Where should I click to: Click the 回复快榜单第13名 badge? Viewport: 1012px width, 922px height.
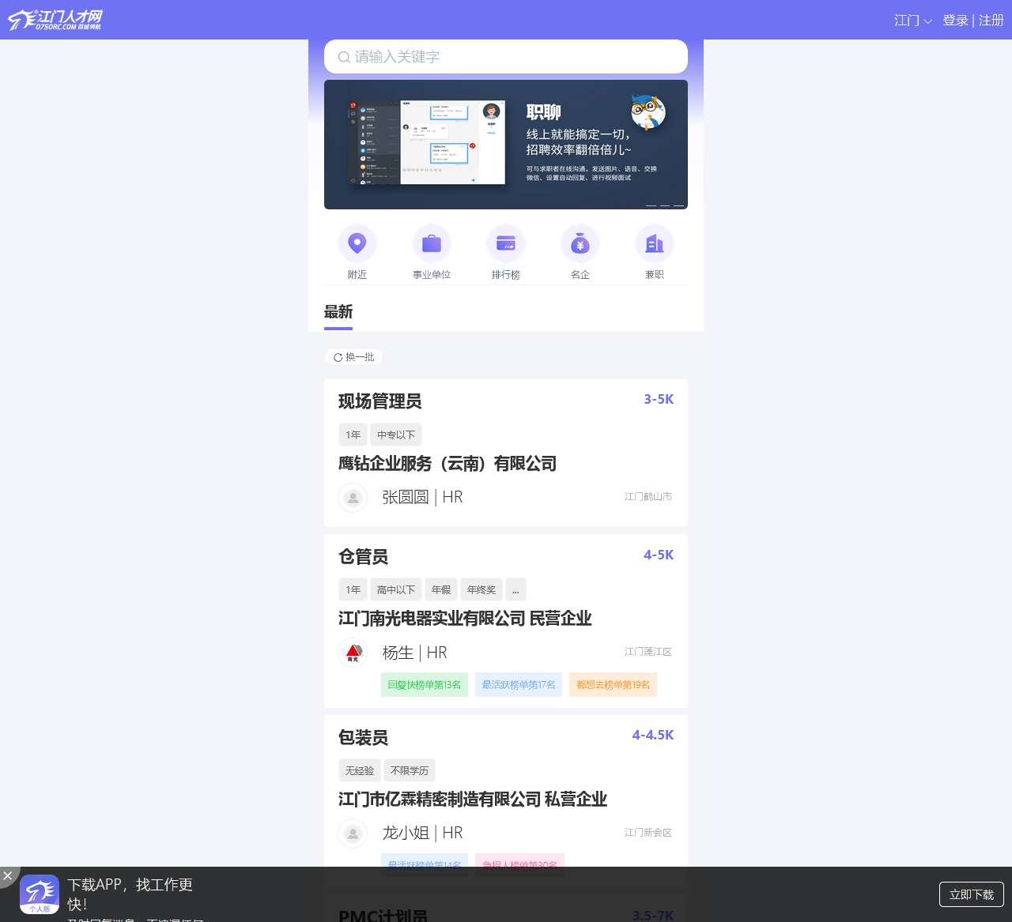tap(425, 685)
